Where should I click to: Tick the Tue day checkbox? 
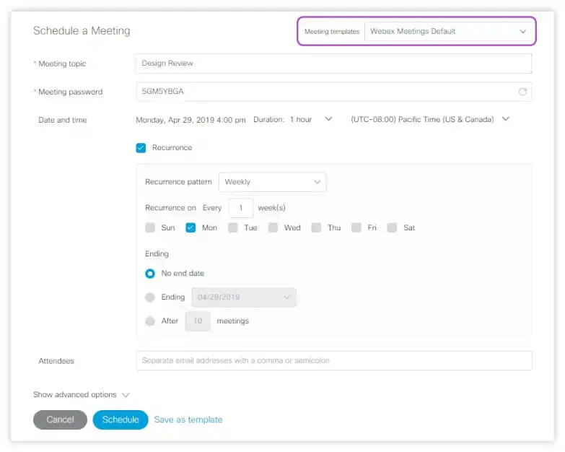(233, 227)
